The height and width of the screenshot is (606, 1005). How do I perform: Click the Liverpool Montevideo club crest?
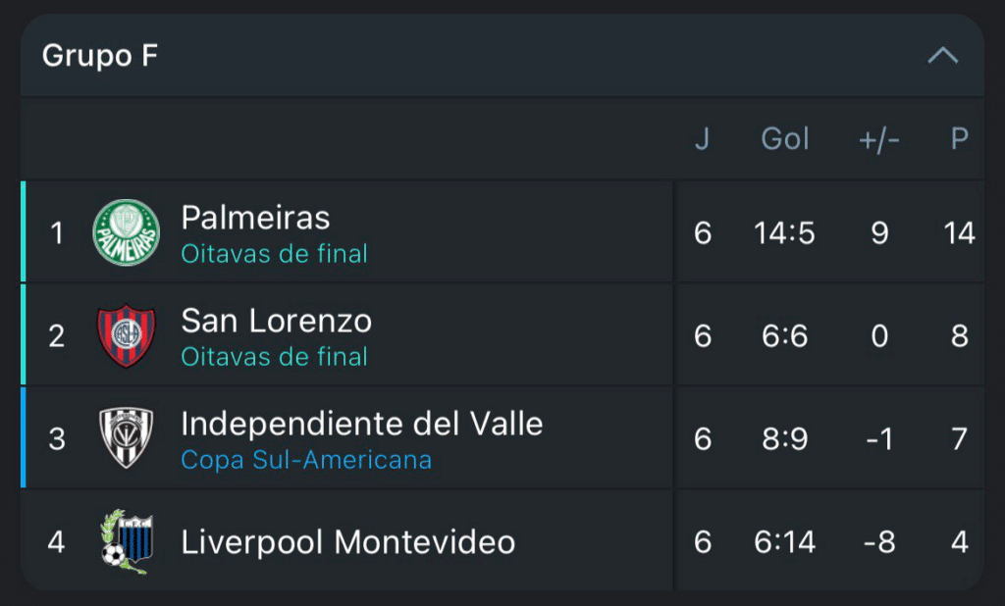pyautogui.click(x=125, y=541)
